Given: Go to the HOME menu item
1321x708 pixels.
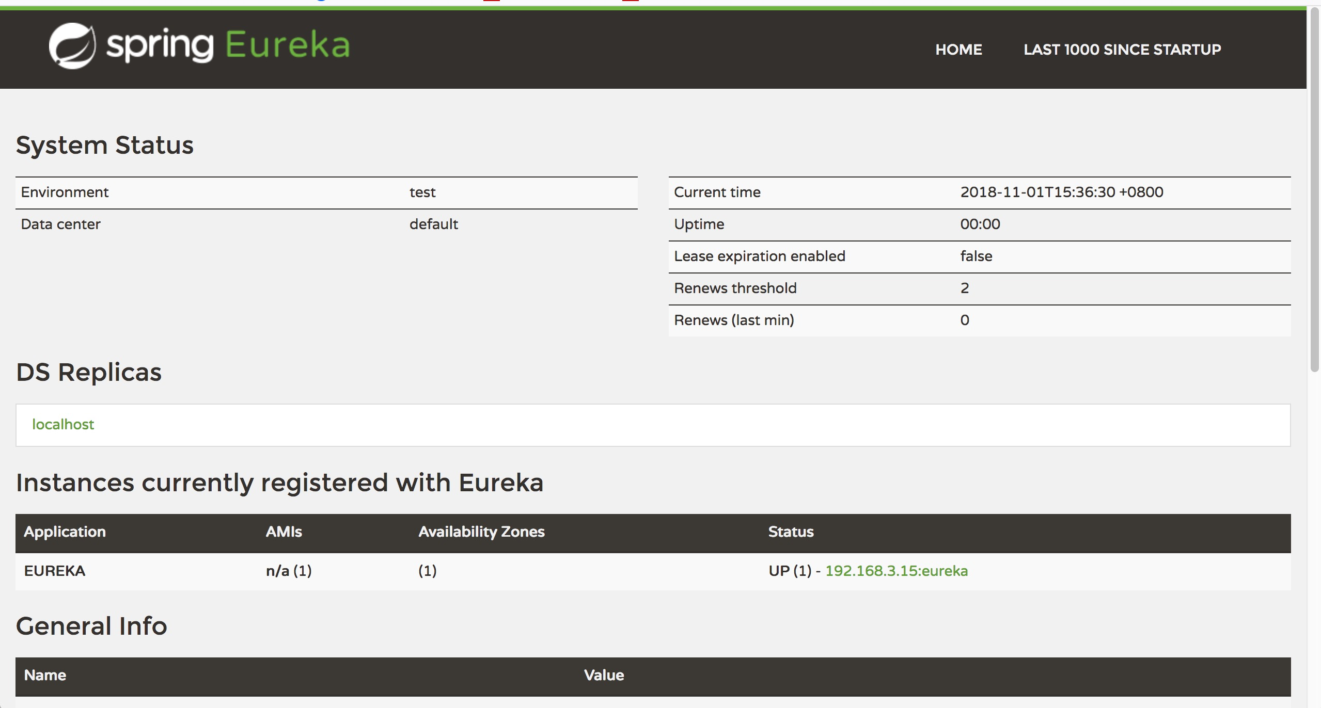Looking at the screenshot, I should [958, 50].
